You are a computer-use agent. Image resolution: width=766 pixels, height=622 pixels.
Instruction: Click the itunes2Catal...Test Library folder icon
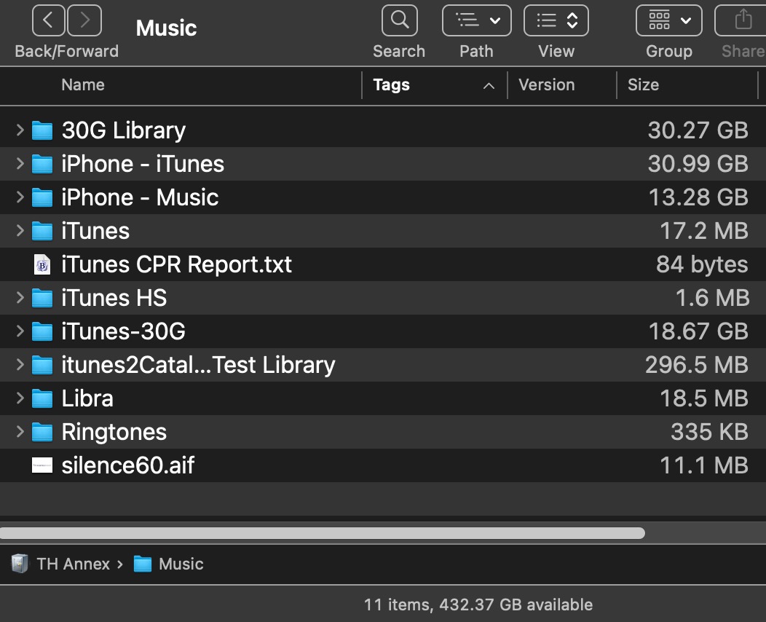click(42, 366)
